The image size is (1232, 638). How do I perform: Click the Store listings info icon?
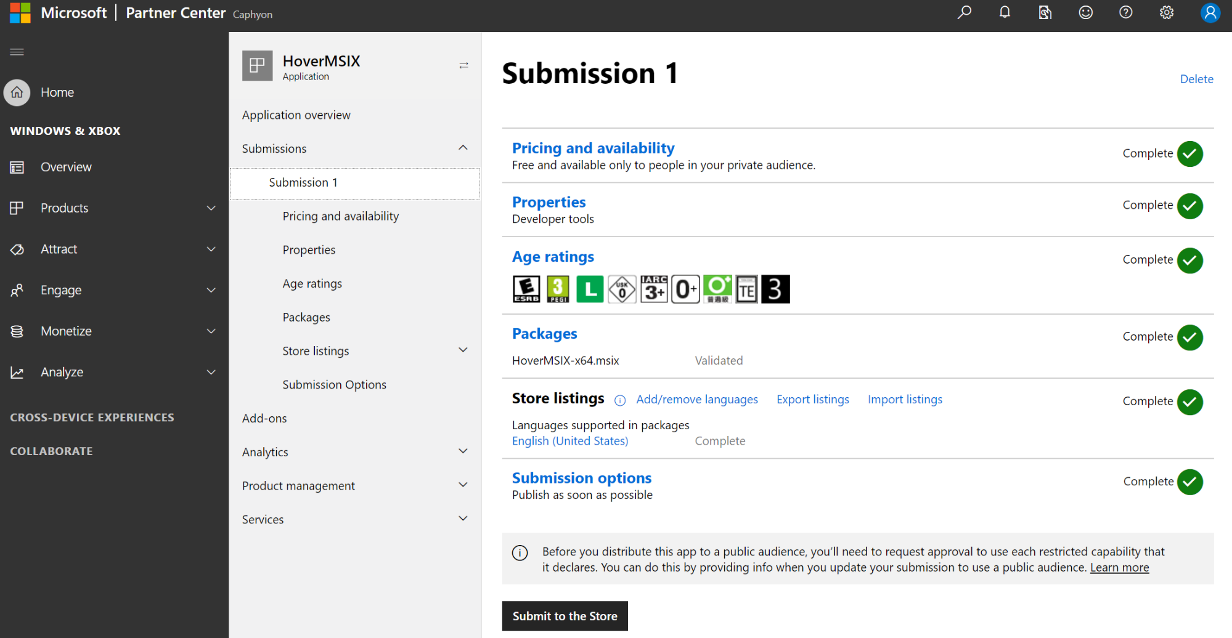(x=620, y=400)
